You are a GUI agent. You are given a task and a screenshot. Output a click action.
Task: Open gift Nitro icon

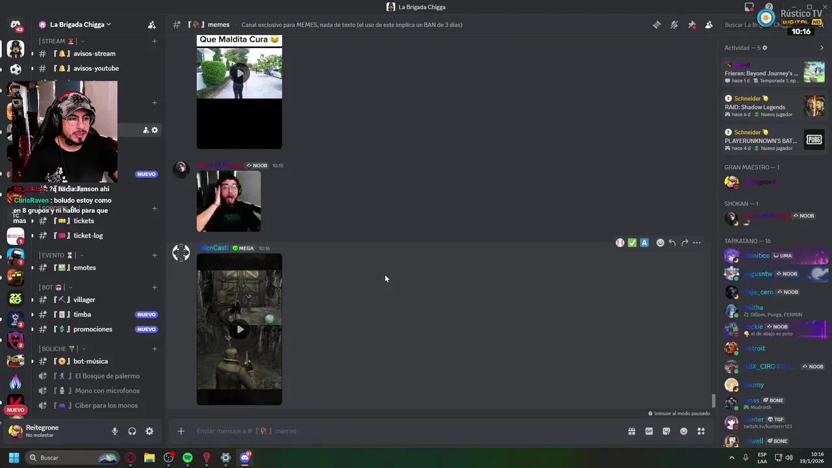631,431
